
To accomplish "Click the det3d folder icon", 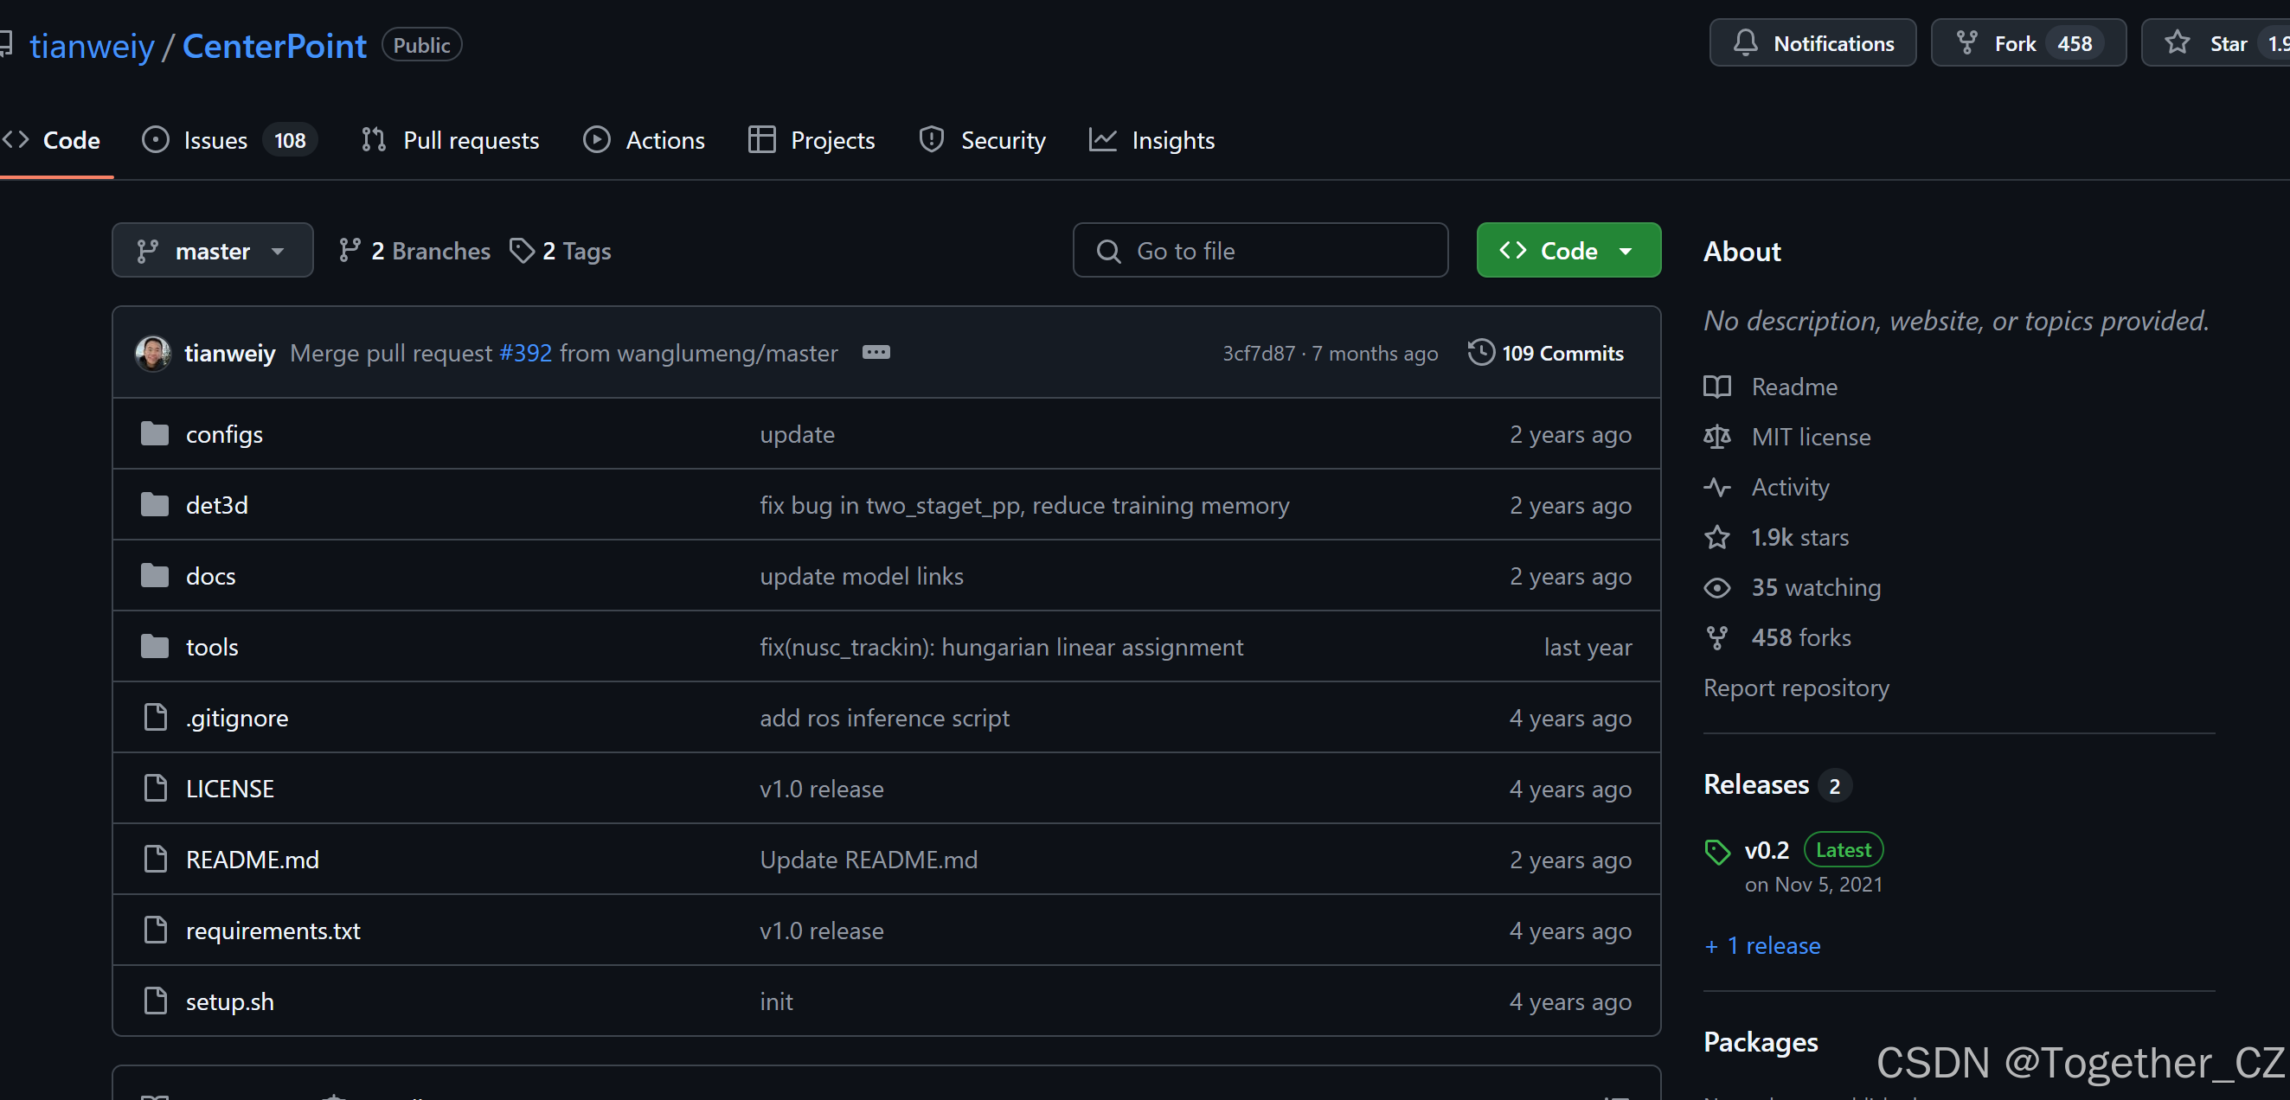I will 155,505.
